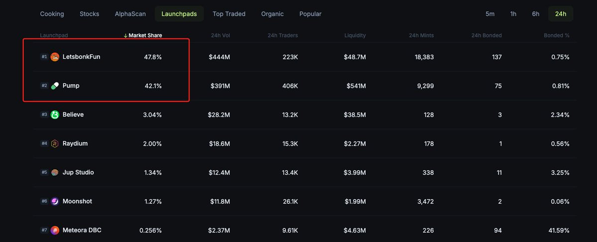The height and width of the screenshot is (242, 597).
Task: Click the 406K traders cell
Action: (290, 86)
